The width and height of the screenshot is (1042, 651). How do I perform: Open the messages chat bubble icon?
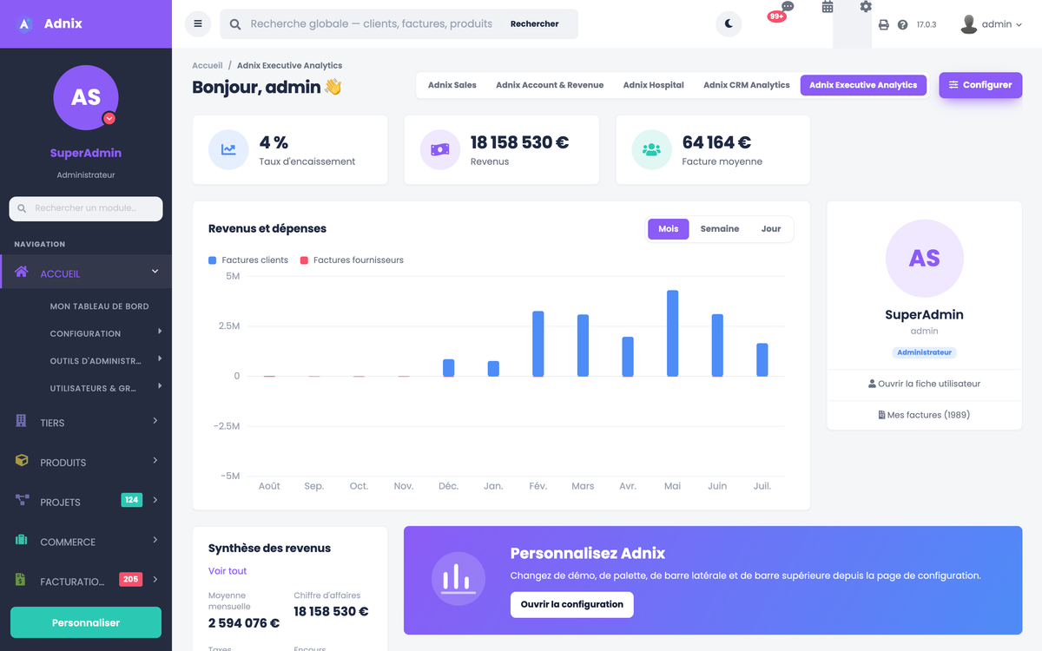pyautogui.click(x=788, y=7)
